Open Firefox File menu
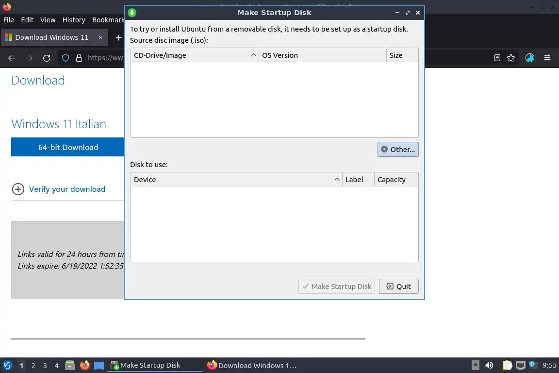Screen dimensions: 559x373 [x=9, y=20]
